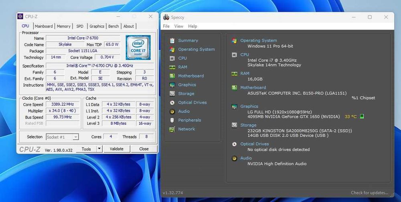Click the green GPU temperature indicator icon
The height and width of the screenshot is (202, 401).
coord(362,116)
